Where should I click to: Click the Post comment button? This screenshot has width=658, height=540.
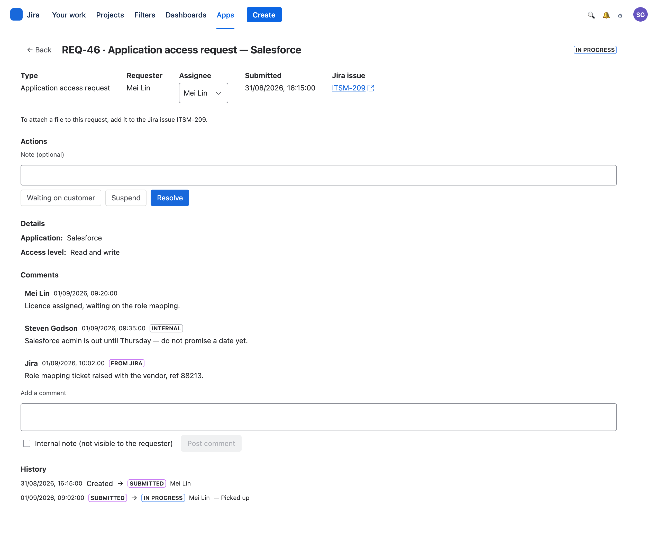(x=211, y=444)
